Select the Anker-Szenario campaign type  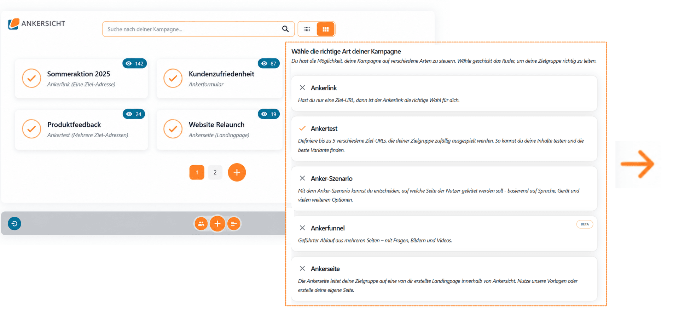(444, 189)
